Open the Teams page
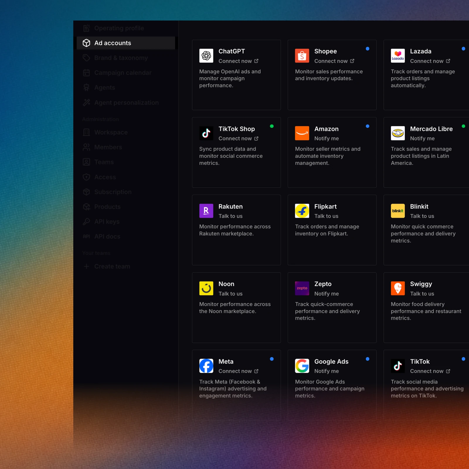The width and height of the screenshot is (469, 469). [126, 162]
